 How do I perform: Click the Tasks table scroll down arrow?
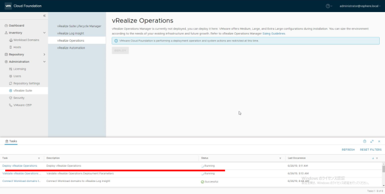(383, 186)
